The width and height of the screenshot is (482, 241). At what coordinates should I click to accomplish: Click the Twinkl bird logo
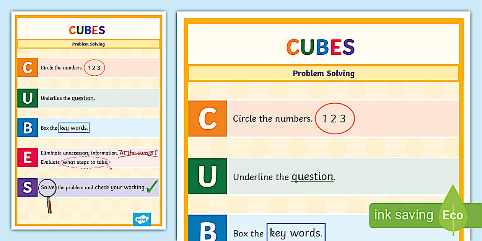tap(142, 219)
